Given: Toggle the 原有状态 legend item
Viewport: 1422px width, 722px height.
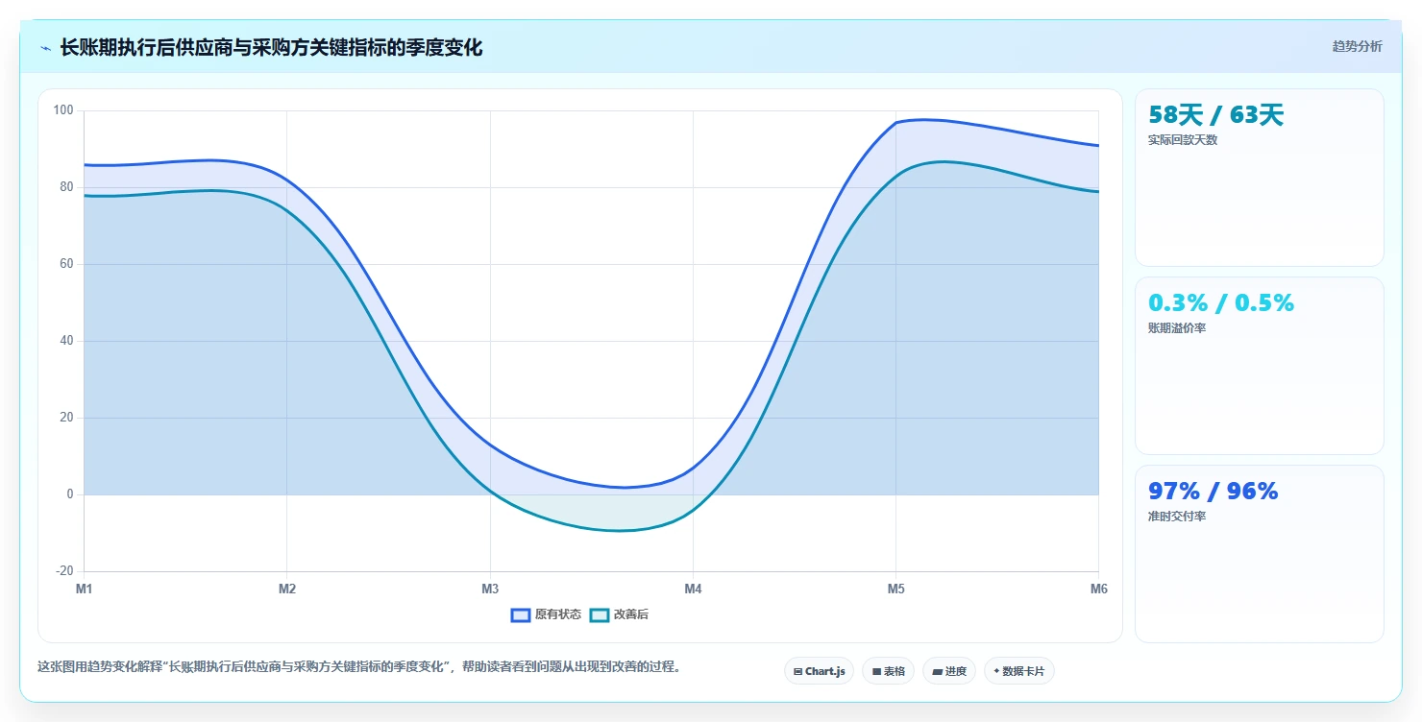Looking at the screenshot, I should point(546,614).
